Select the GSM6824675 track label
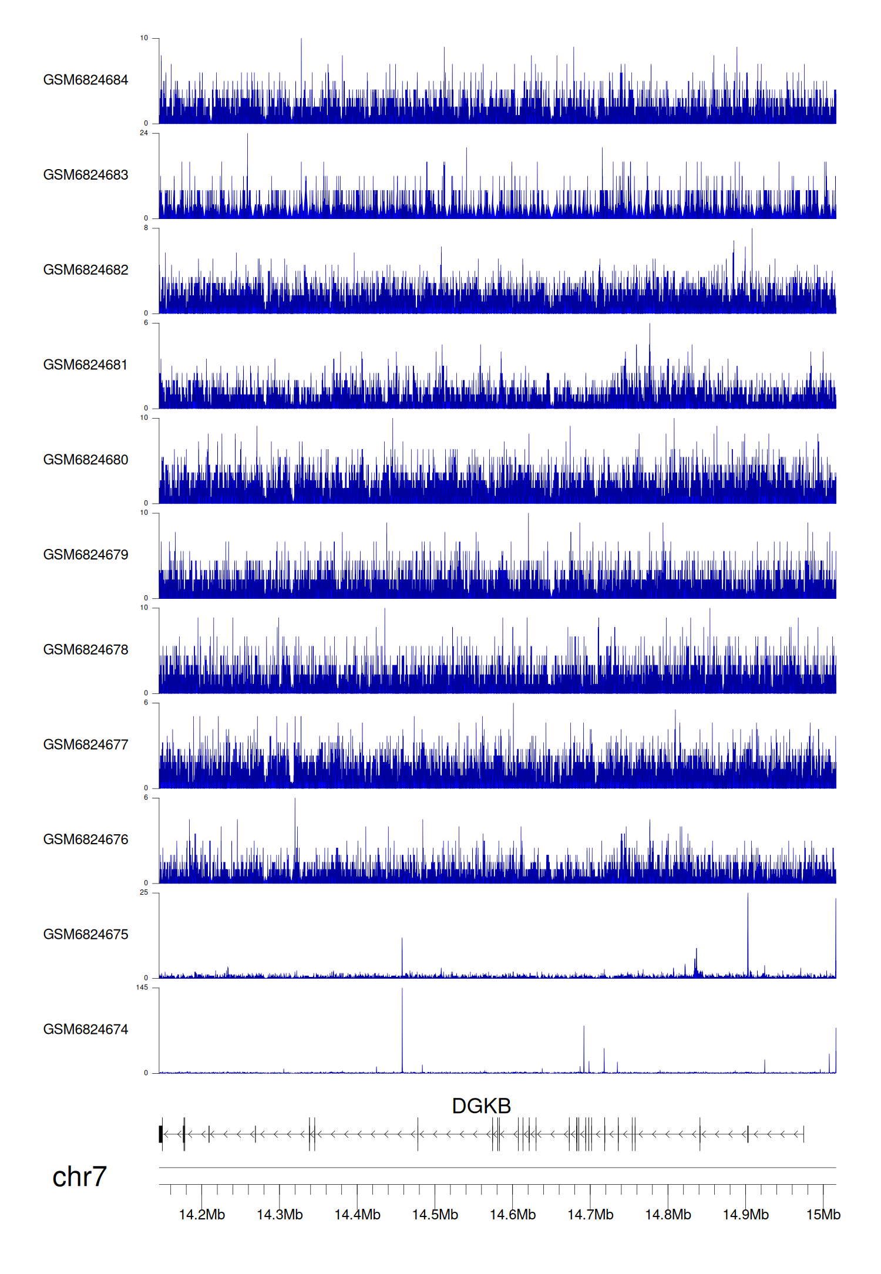 [x=85, y=935]
